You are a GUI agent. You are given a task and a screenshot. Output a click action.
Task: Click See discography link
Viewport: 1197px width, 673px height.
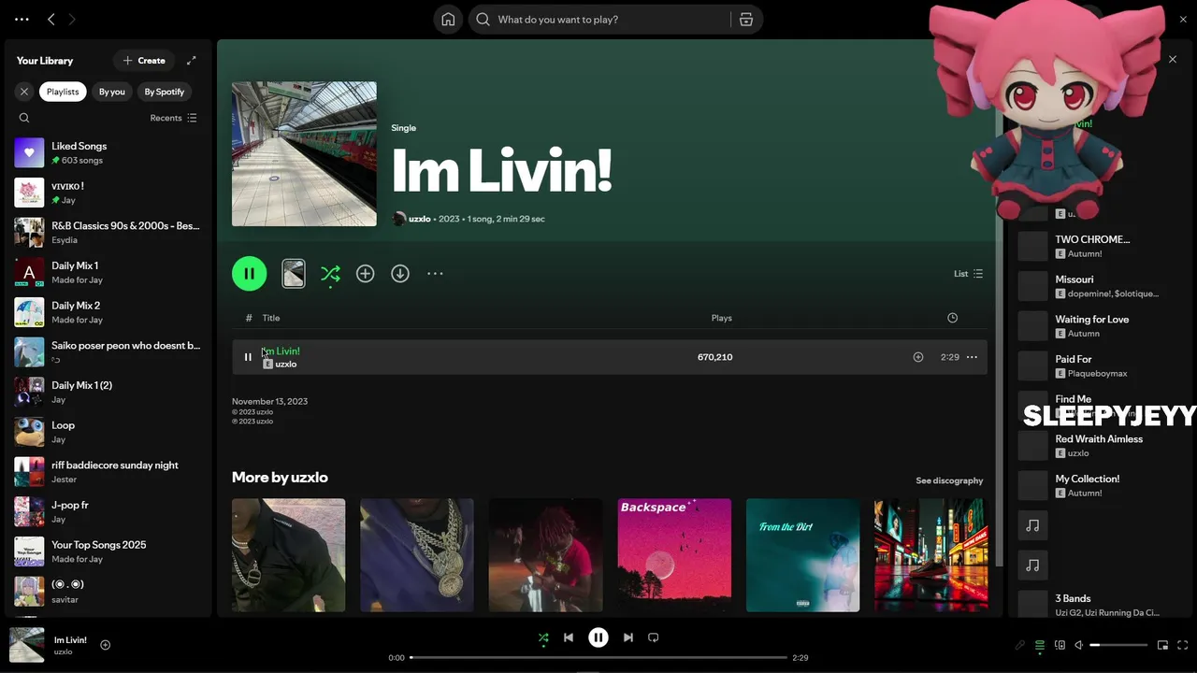[x=949, y=480]
